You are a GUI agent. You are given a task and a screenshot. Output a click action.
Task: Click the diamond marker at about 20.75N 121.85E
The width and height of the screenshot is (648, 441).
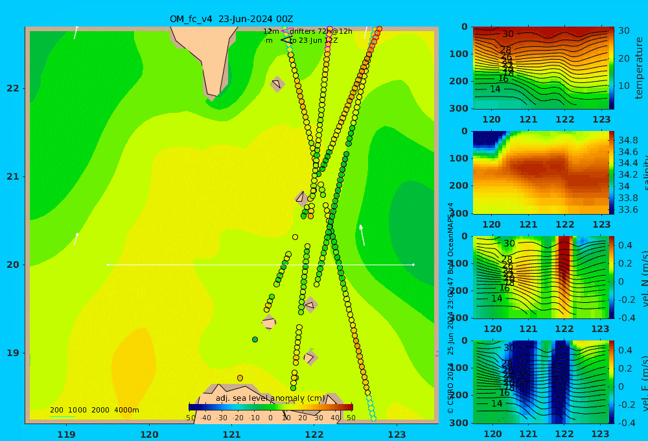[301, 198]
